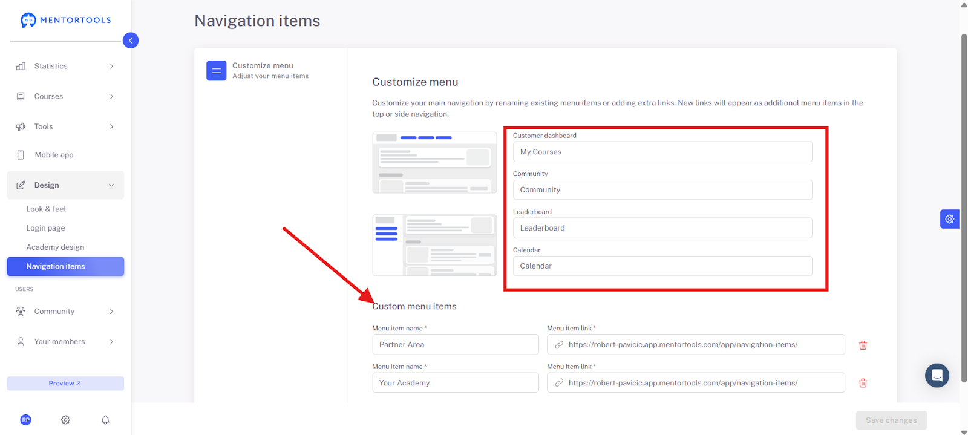Edit the Customer dashboard field My Courses
Viewport: 968px width, 435px height.
(x=662, y=152)
